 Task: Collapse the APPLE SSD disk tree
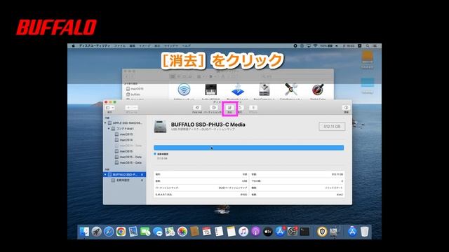click(x=105, y=123)
